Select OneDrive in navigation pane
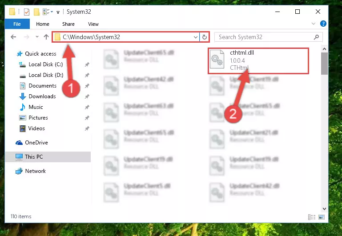Viewport: 342px width, 236px height. 32,143
